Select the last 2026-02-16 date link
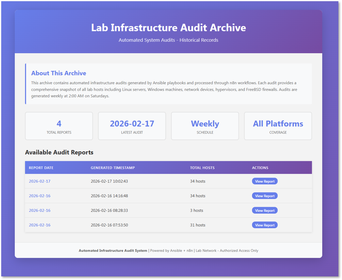This screenshot has width=342, height=280. pyautogui.click(x=39, y=225)
